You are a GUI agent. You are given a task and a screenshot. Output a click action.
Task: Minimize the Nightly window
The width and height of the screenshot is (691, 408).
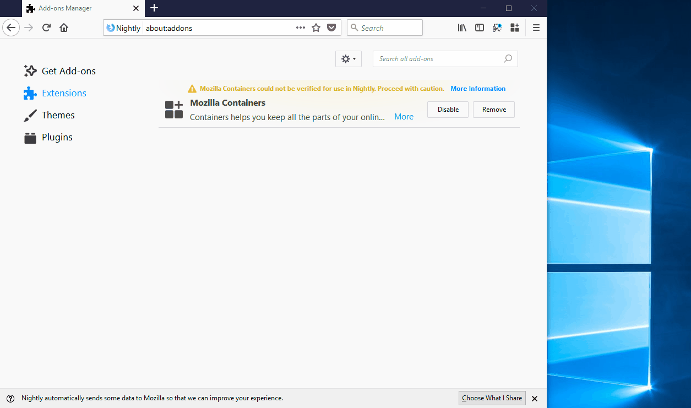point(483,8)
